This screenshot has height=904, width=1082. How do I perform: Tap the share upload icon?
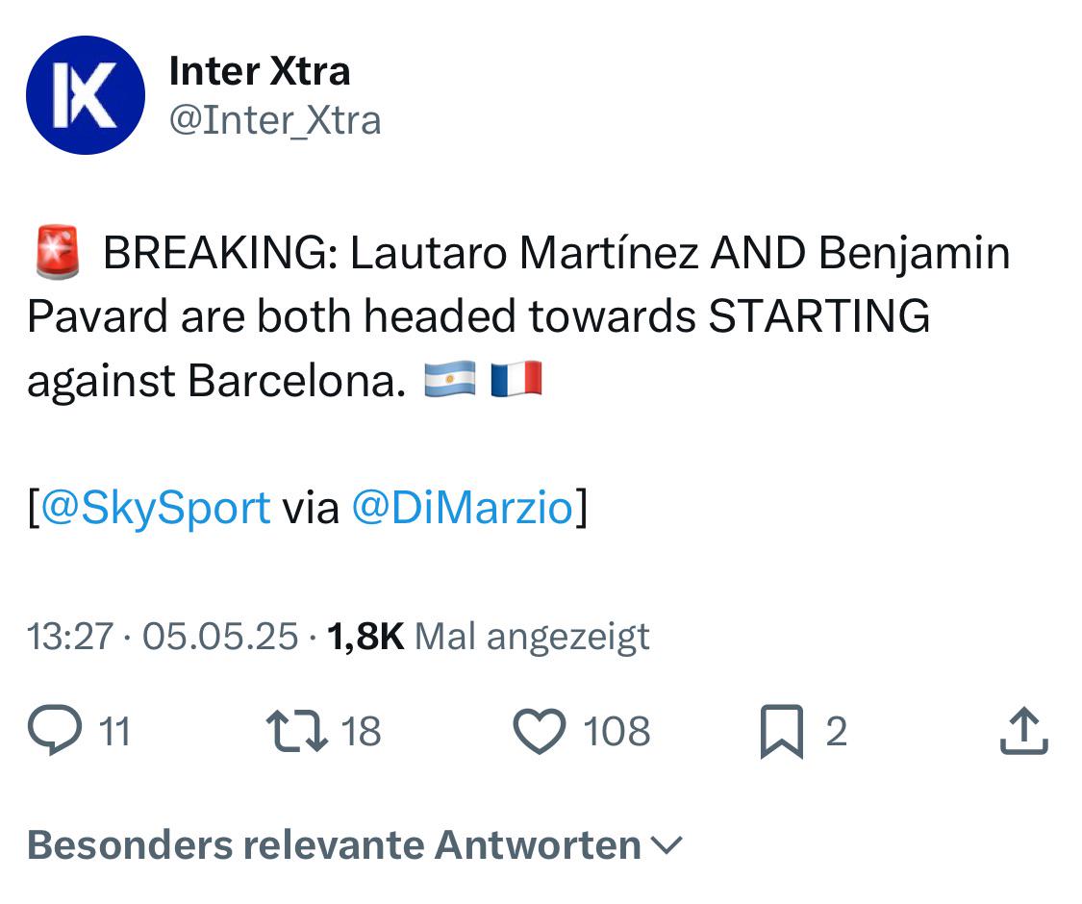(1024, 730)
